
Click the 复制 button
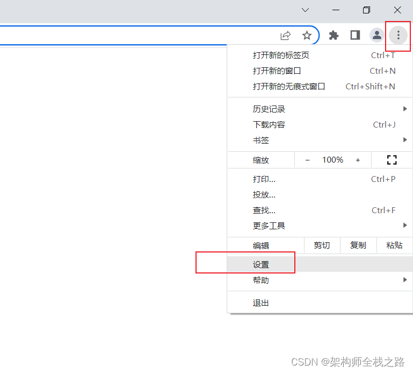pos(358,245)
